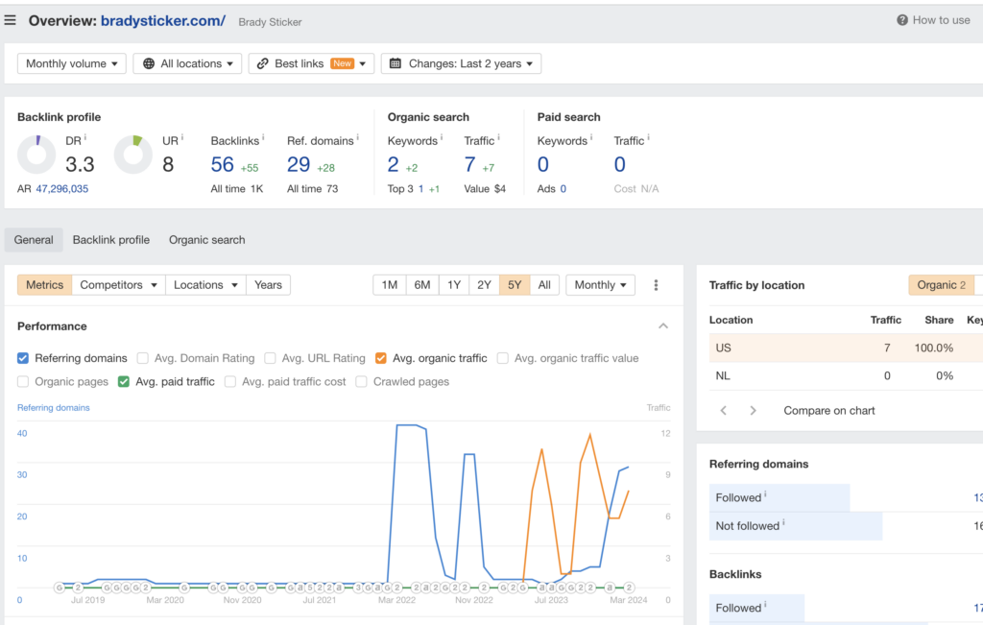Open the three-dot chart options menu
983x625 pixels.
click(656, 285)
